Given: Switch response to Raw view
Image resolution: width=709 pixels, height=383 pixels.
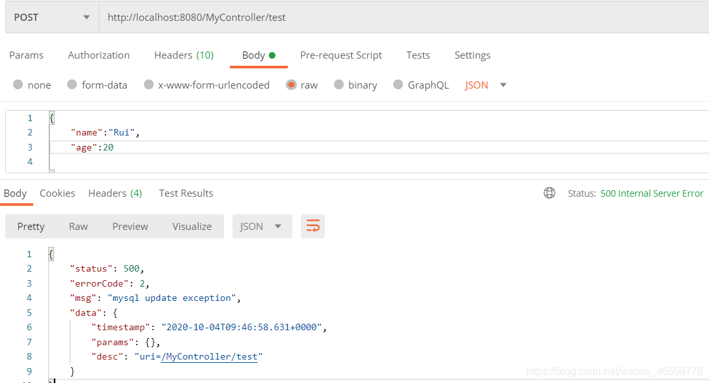Looking at the screenshot, I should (x=78, y=226).
